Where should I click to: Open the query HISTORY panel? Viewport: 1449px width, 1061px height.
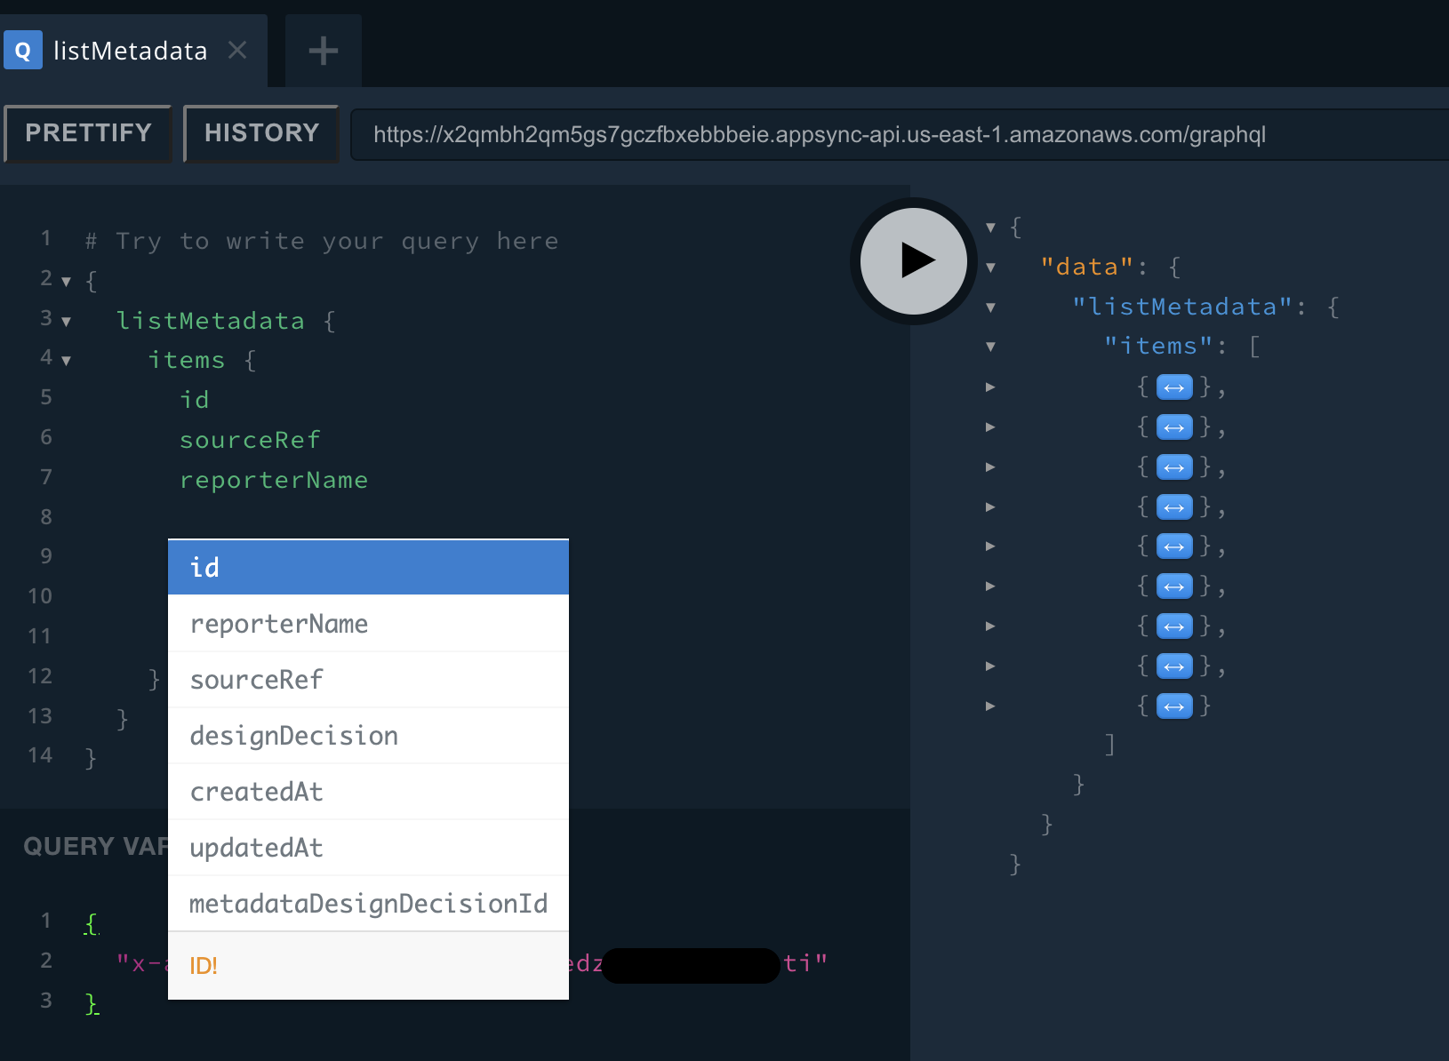tap(260, 133)
